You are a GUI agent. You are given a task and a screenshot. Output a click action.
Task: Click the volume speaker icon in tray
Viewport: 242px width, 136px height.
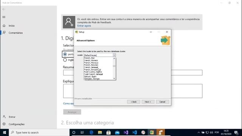[211, 133]
